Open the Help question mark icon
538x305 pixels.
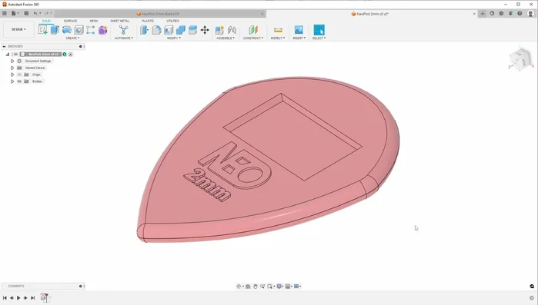point(520,13)
